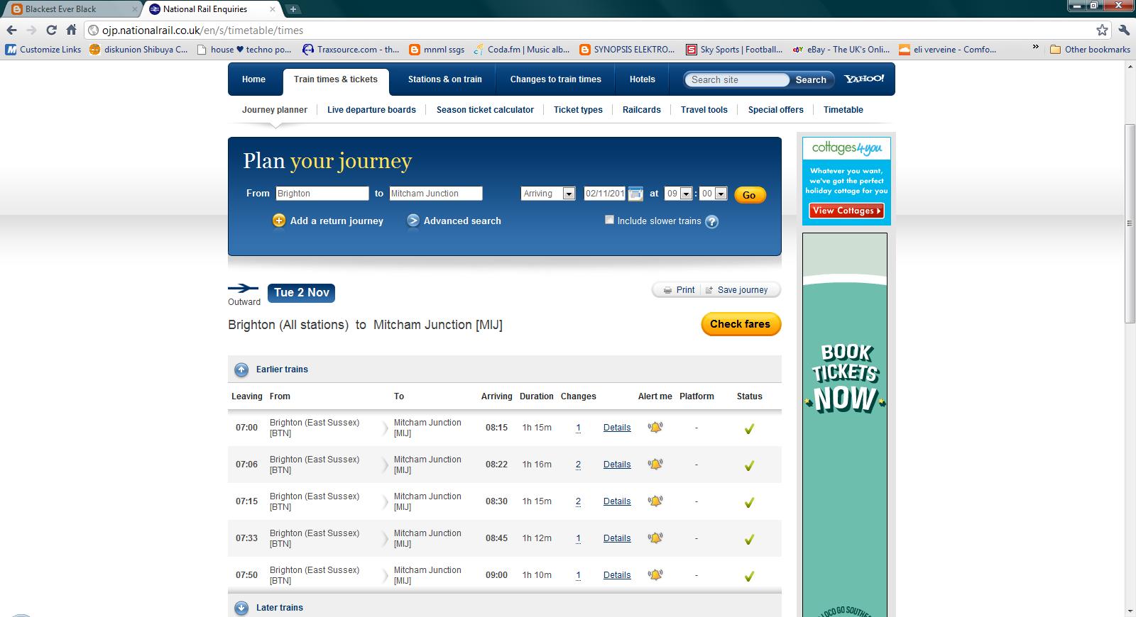Screen dimensions: 1136x617
Task: Set alert bell for 07:06 train
Action: click(x=655, y=464)
